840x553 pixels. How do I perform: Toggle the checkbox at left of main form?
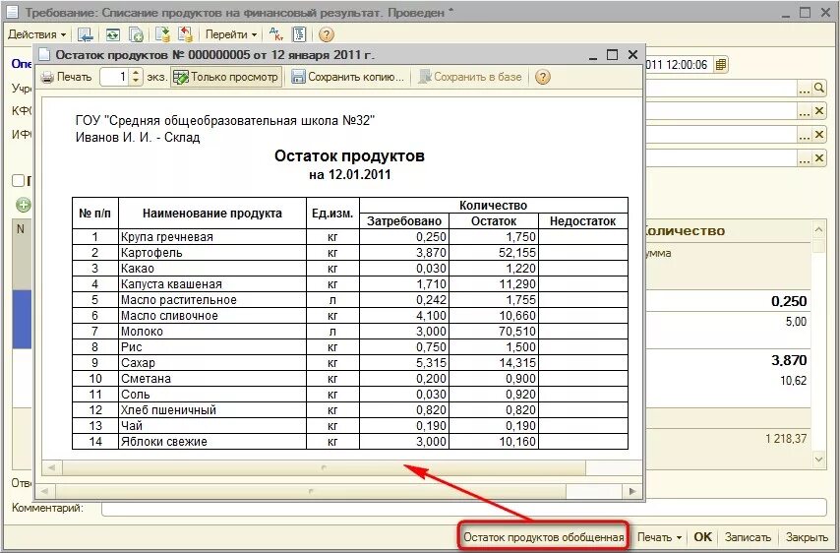[x=19, y=181]
